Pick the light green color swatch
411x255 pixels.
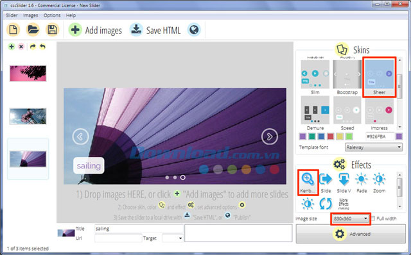click(x=349, y=136)
